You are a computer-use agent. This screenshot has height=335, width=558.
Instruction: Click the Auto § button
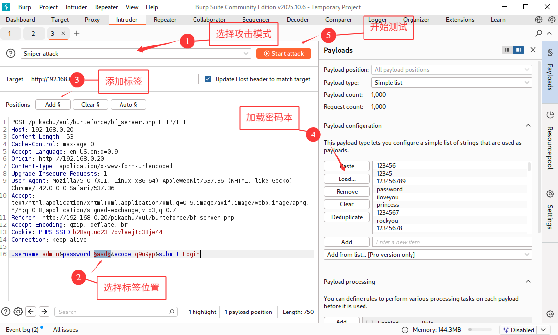pos(128,105)
